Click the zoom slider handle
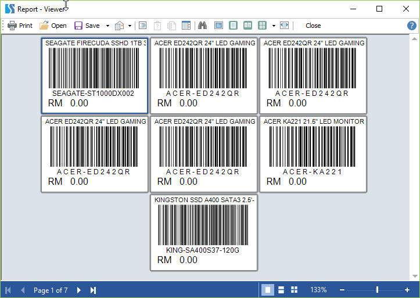Screen dimensions: 420x298 (x=377, y=290)
